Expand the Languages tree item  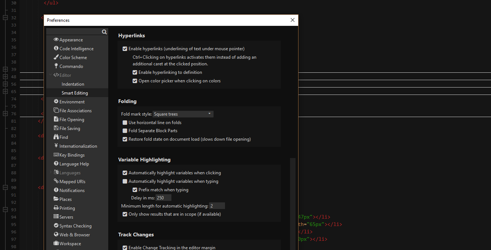pyautogui.click(x=51, y=172)
